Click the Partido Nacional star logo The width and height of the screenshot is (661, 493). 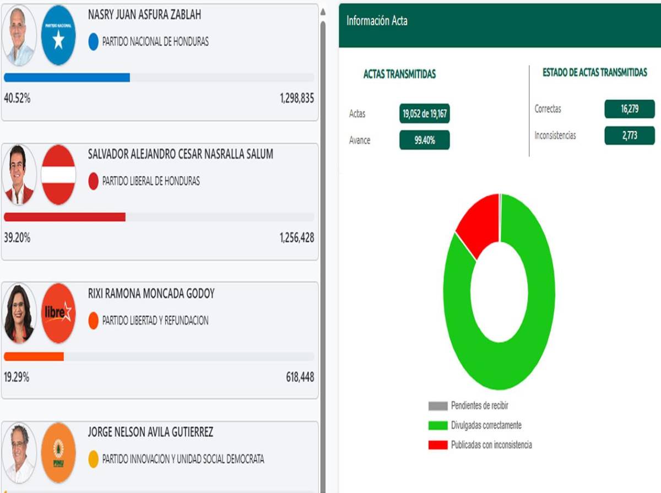[x=58, y=35]
